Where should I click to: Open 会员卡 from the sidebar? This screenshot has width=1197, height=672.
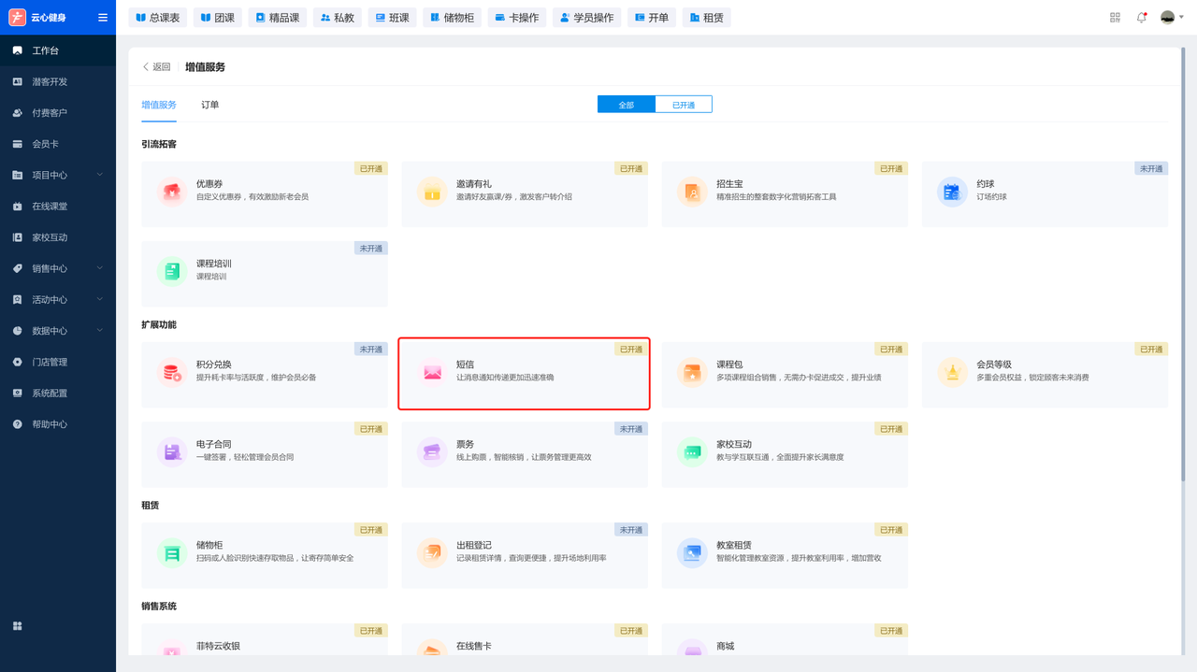click(x=45, y=144)
